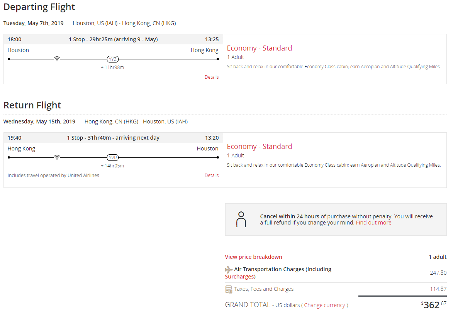Screen dimensions: 453x314
Task: Click the 1 Stop - 29hr25m summary bar
Action: [113, 39]
